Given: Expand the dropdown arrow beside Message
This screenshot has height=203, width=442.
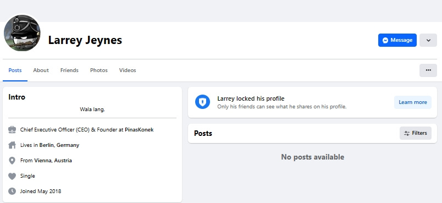Looking at the screenshot, I should pyautogui.click(x=428, y=40).
